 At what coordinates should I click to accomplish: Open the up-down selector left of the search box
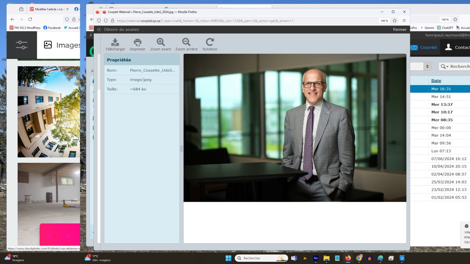tap(427, 67)
